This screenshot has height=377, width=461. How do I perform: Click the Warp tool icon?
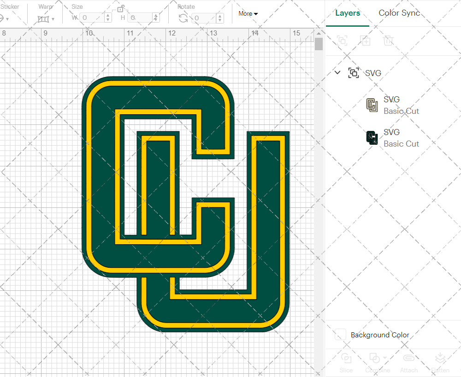click(x=43, y=18)
